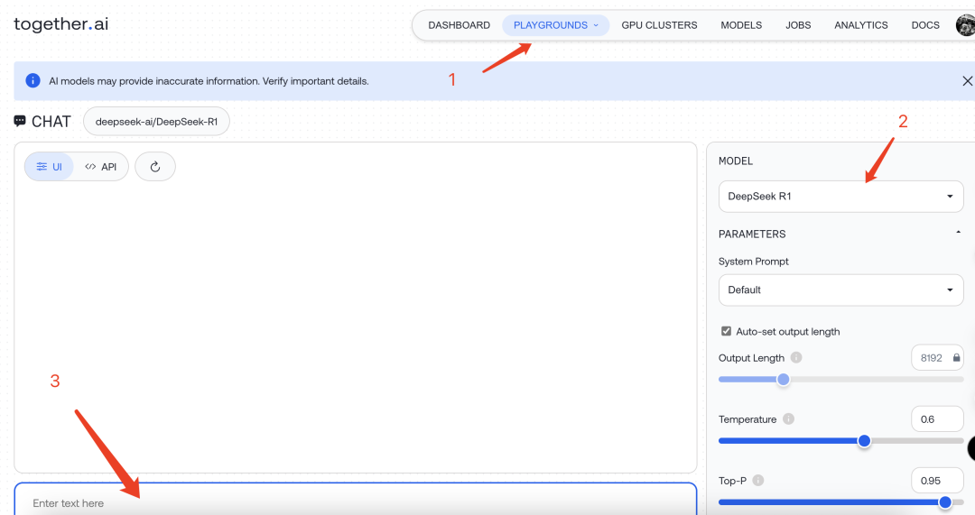Click the Top-P 0.95 value field
This screenshot has height=515, width=975.
[x=937, y=480]
